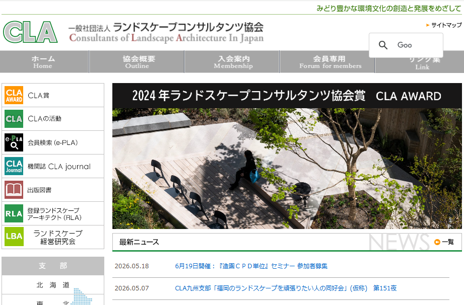Click the サイトマップ link
The height and width of the screenshot is (305, 464).
pyautogui.click(x=446, y=25)
